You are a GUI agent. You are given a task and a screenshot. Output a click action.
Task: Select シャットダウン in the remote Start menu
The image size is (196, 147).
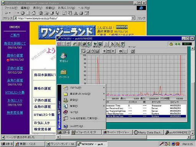[84, 126]
